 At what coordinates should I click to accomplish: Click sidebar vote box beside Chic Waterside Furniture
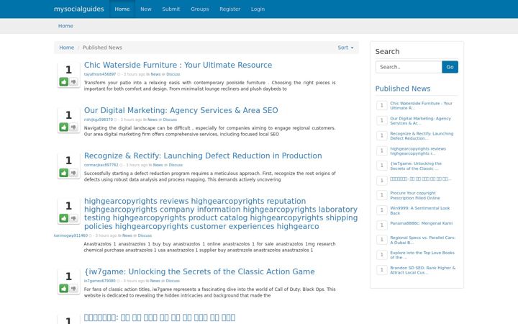tap(382, 105)
